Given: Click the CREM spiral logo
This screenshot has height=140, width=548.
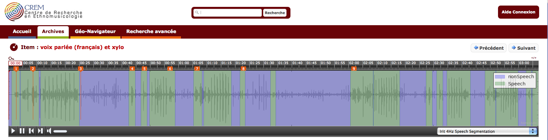Looking at the screenshot, I should pos(14,12).
